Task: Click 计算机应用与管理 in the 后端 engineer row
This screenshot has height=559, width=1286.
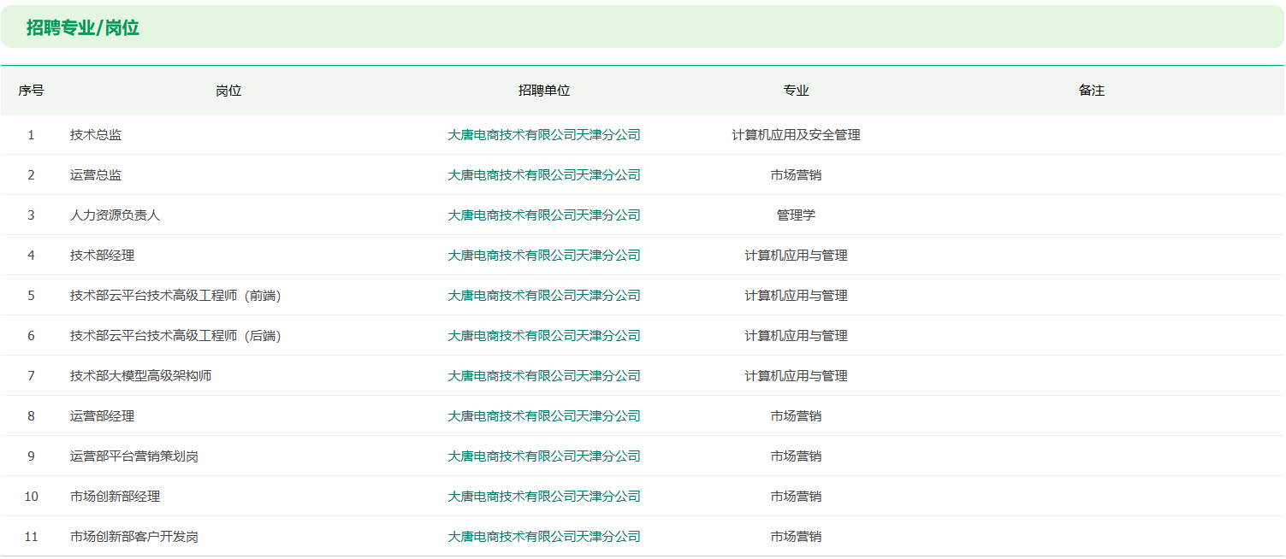Action: [x=797, y=336]
